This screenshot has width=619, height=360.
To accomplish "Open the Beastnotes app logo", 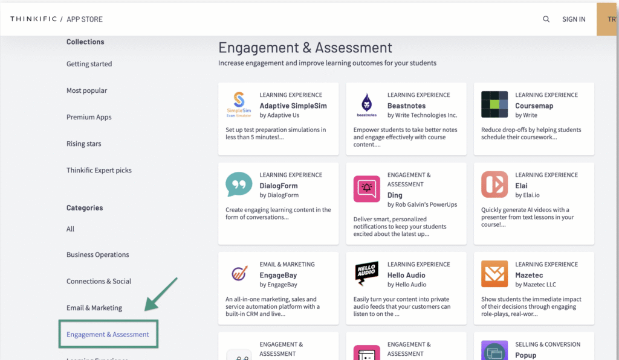I will [367, 104].
